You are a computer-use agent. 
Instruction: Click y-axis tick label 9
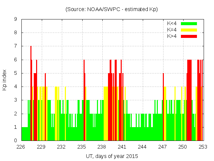[16, 19]
